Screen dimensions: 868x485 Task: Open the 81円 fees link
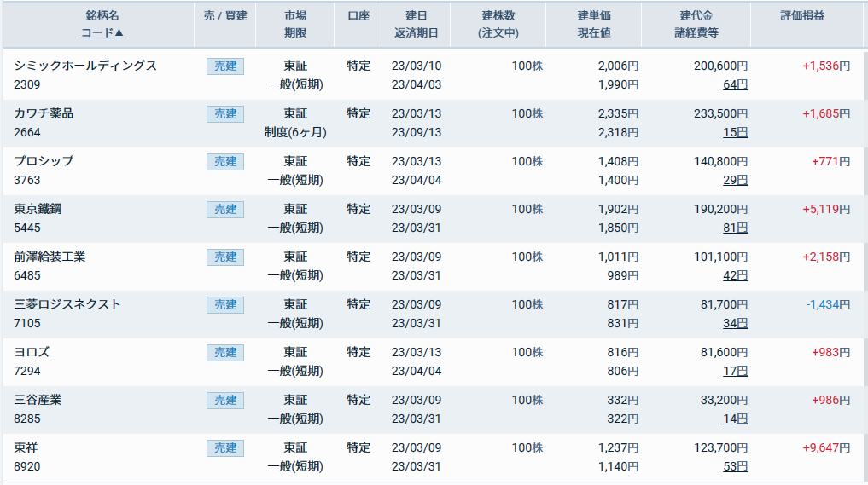coord(735,228)
